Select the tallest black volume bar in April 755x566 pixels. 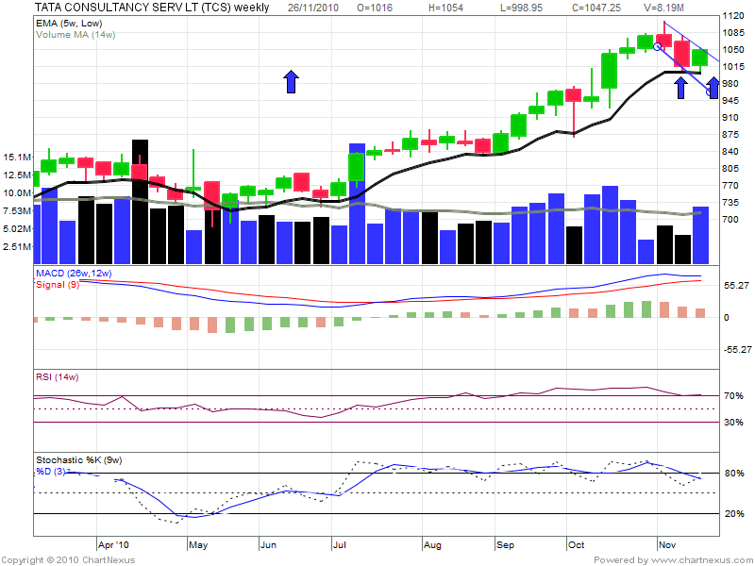pos(140,196)
